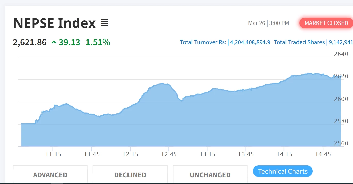
Task: Click the 12:45 time axis label
Action: 169,154
